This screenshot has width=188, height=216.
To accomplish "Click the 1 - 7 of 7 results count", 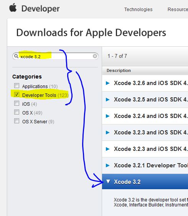I will [x=117, y=56].
